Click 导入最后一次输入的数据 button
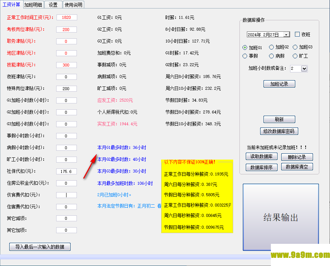This screenshot has height=266, width=330. pos(40,247)
